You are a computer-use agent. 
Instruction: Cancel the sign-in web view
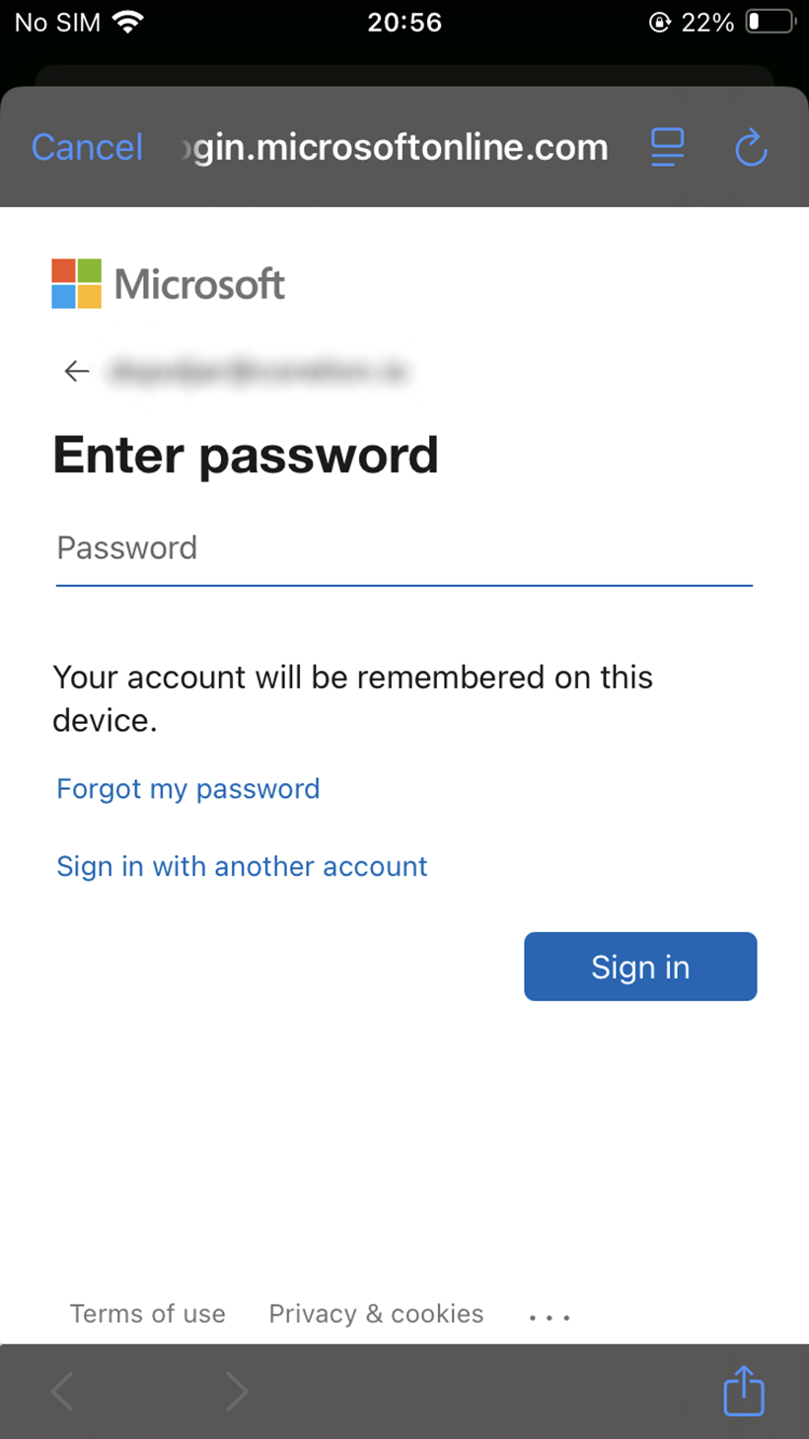(87, 147)
